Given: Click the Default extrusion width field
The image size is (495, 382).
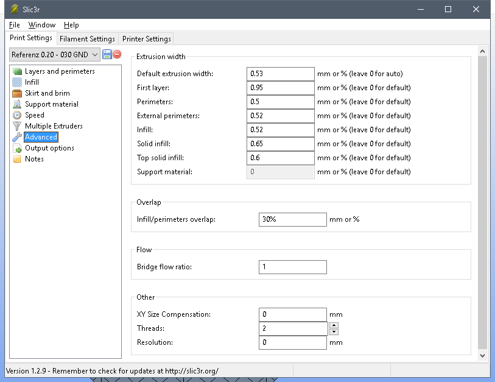Looking at the screenshot, I should tap(281, 74).
